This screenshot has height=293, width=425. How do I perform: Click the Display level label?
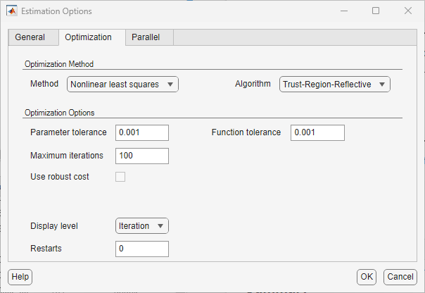pos(54,226)
